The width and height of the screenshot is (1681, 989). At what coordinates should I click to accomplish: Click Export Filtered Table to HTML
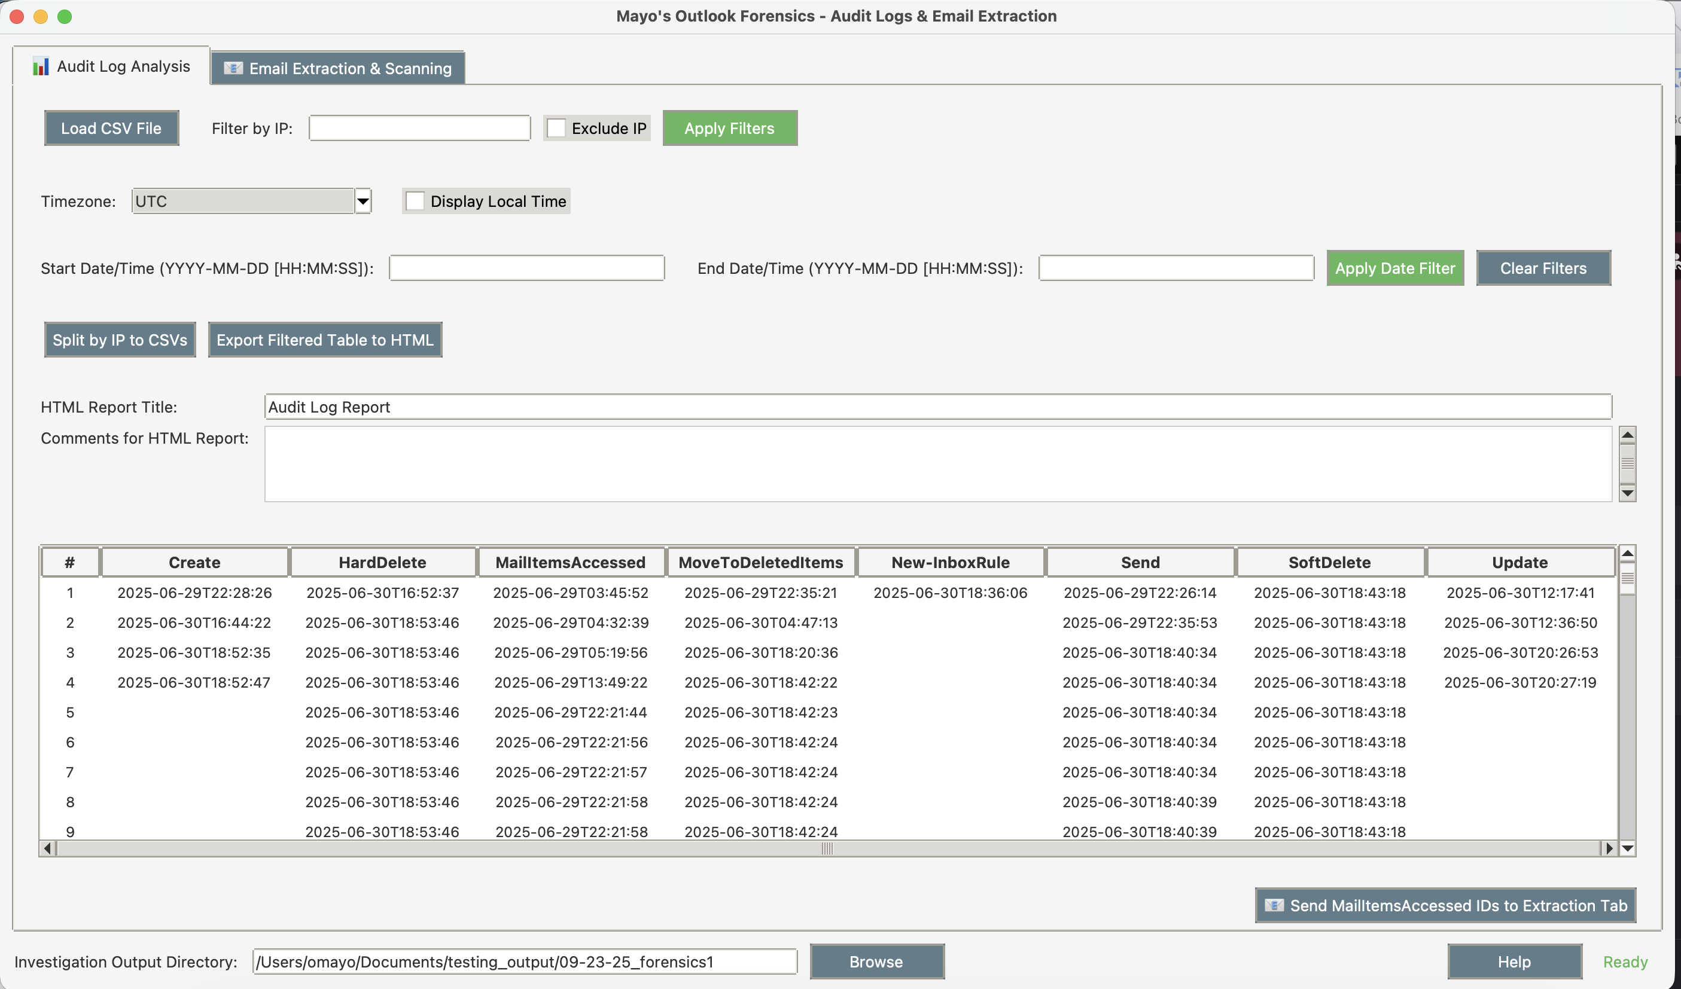click(x=325, y=340)
